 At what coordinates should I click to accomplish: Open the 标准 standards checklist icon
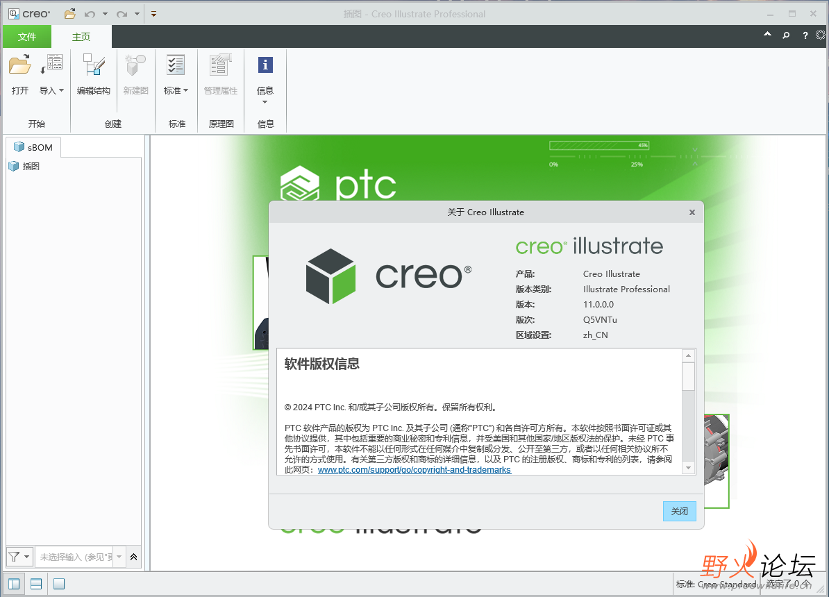pos(176,65)
